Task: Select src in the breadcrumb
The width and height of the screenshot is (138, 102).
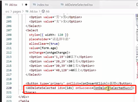Action: click(x=7, y=12)
